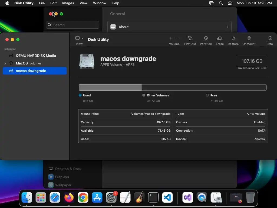Open Safari from the Dock

point(55,197)
